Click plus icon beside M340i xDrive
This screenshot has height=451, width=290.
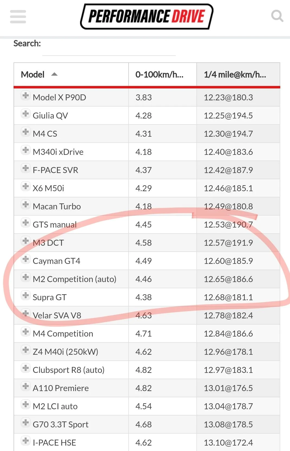(x=26, y=150)
